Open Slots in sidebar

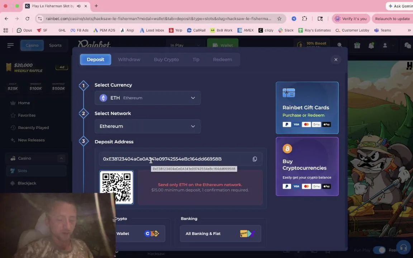tap(36, 171)
